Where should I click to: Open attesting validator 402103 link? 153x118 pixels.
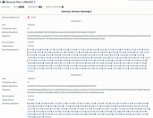(x=31, y=71)
